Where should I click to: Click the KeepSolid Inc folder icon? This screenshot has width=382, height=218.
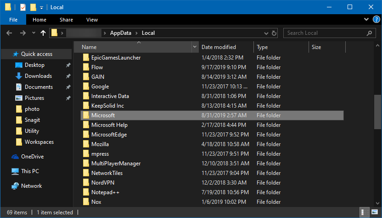86,105
